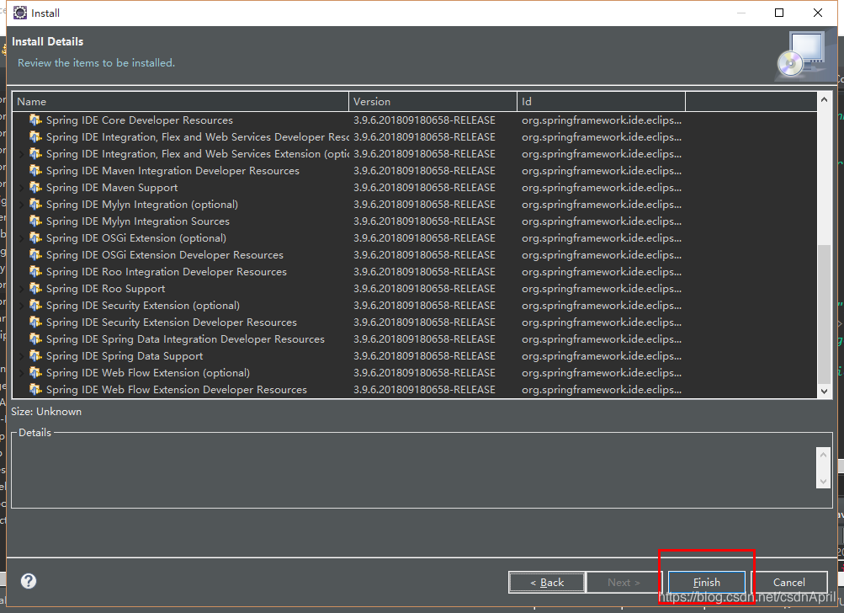Select Spring IDE Mylyn Integration Sources text
The image size is (844, 613).
138,221
